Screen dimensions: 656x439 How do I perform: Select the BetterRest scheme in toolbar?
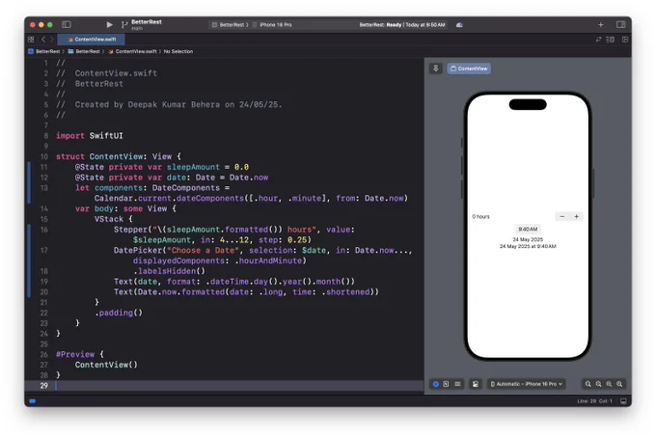click(x=230, y=25)
